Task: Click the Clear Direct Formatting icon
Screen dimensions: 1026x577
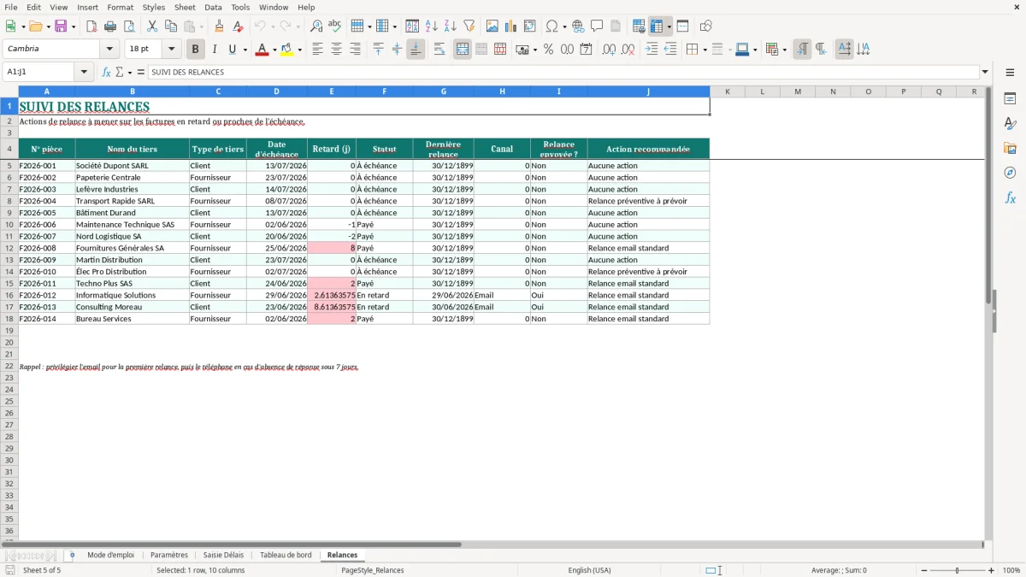Action: point(239,26)
